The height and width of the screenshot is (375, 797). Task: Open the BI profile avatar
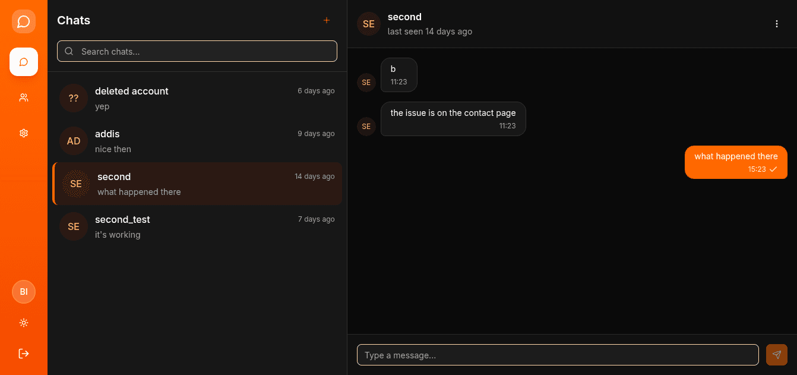24,292
